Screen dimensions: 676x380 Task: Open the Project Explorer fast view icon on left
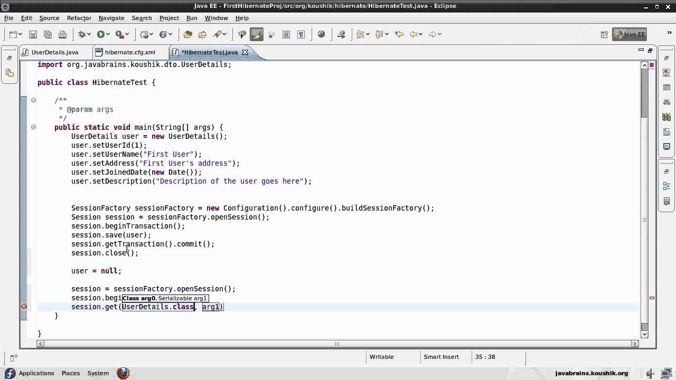[10, 73]
